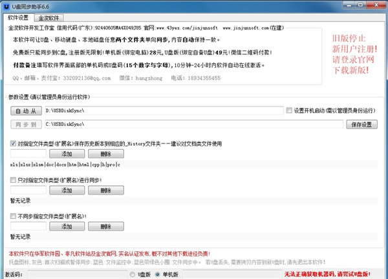
Task: Click the 同步到 destination button
Action: pos(25,123)
